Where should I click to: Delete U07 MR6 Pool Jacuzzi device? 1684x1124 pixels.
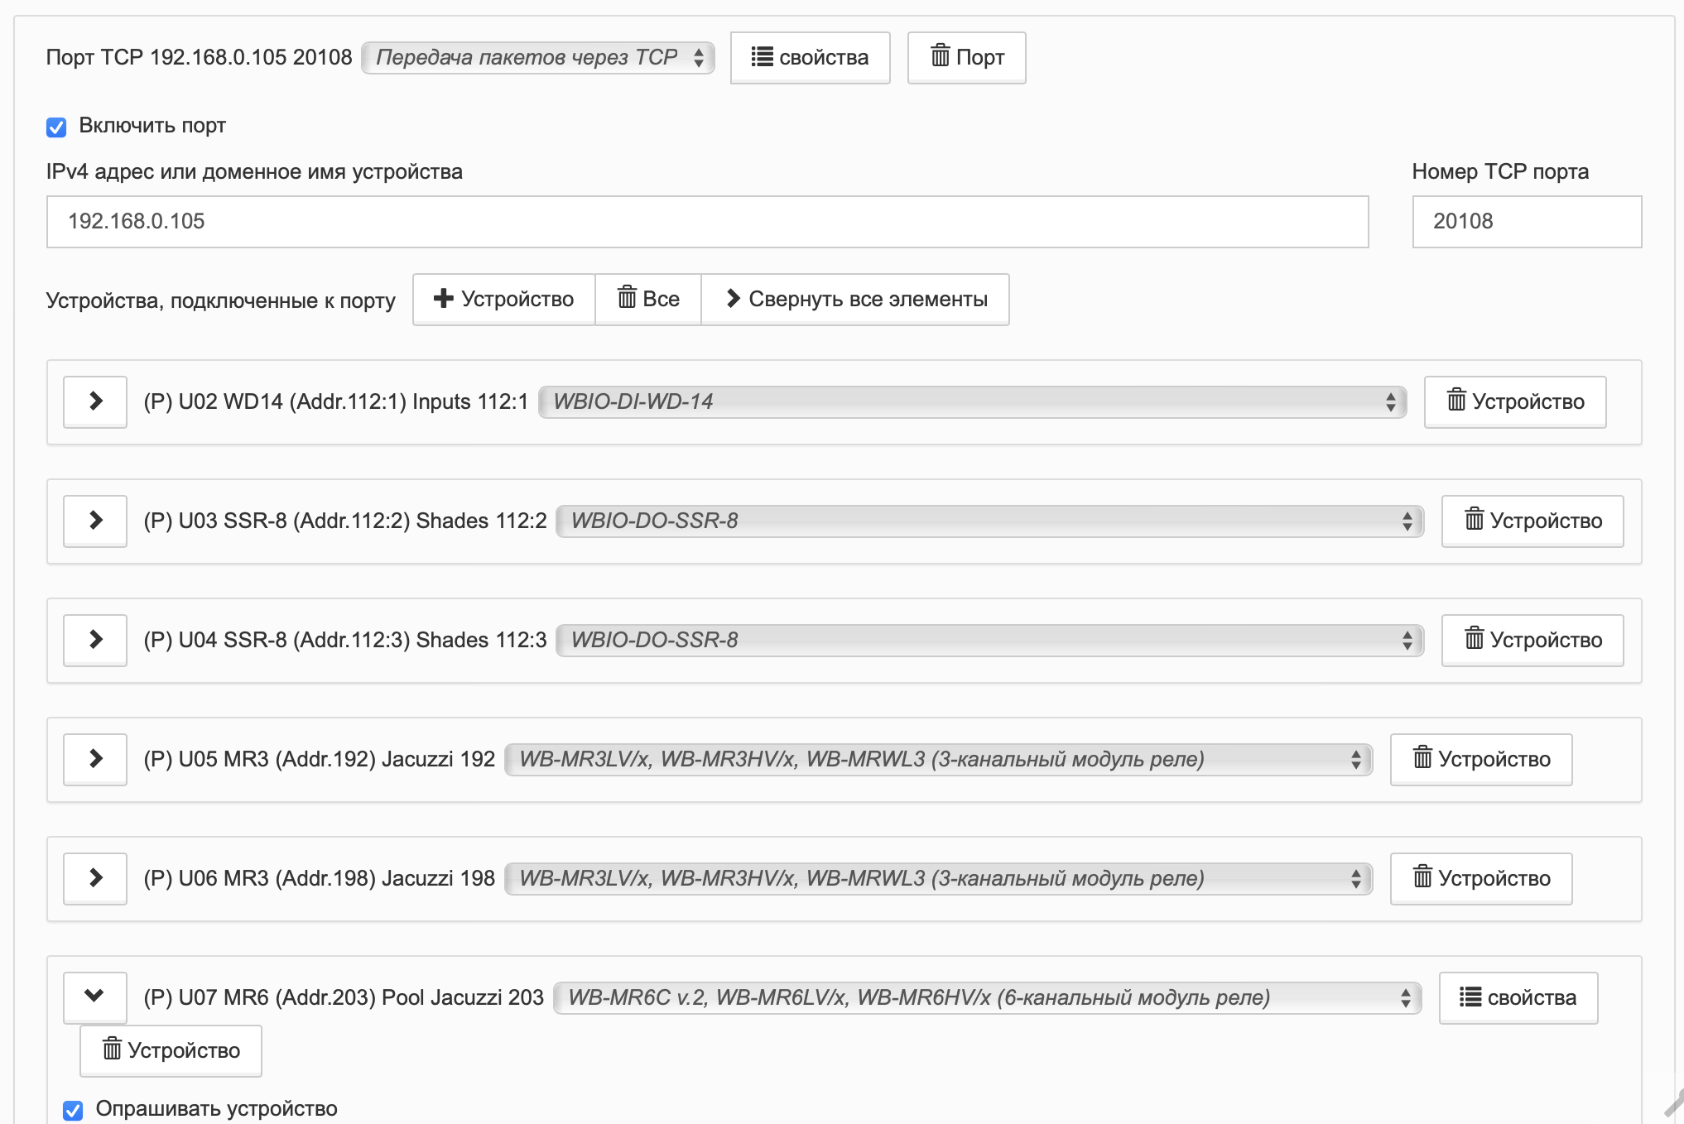pos(171,1050)
